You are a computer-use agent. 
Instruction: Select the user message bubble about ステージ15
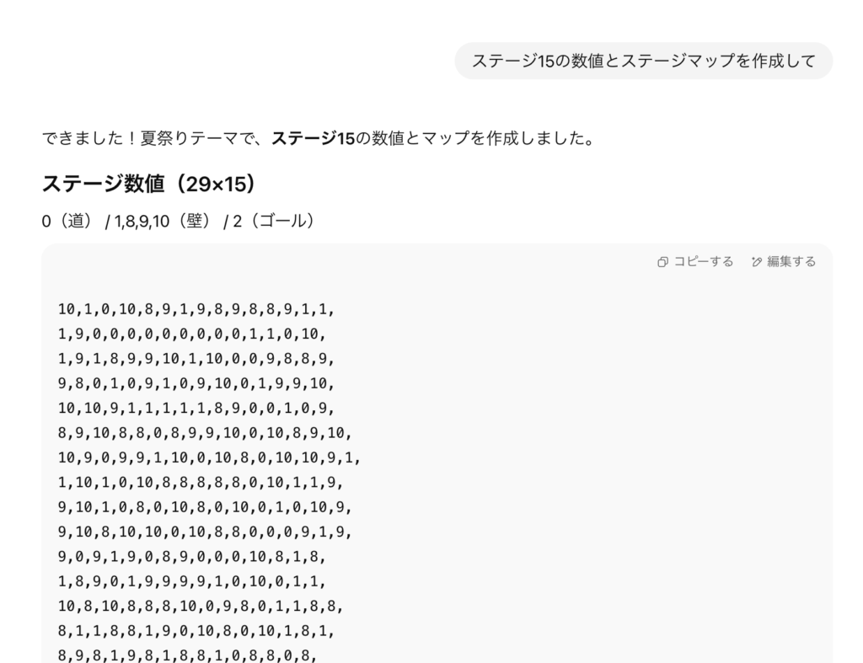(x=643, y=61)
